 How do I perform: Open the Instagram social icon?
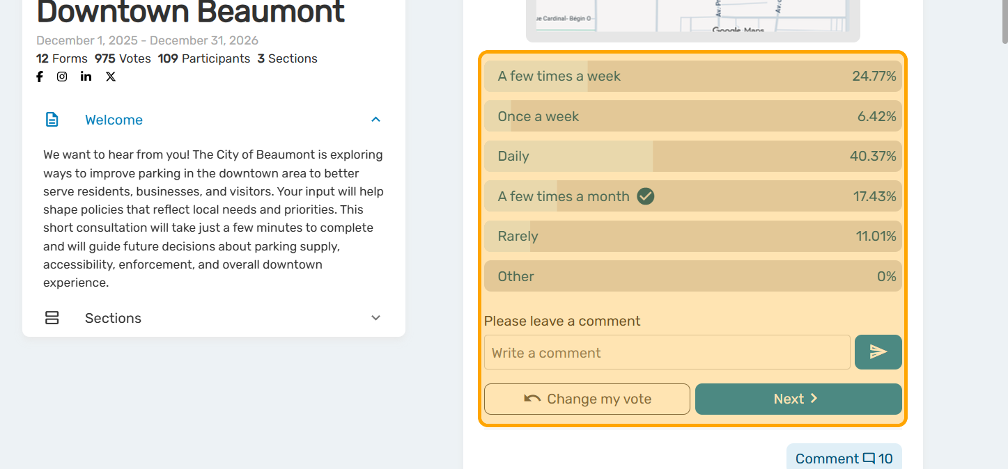click(x=62, y=77)
